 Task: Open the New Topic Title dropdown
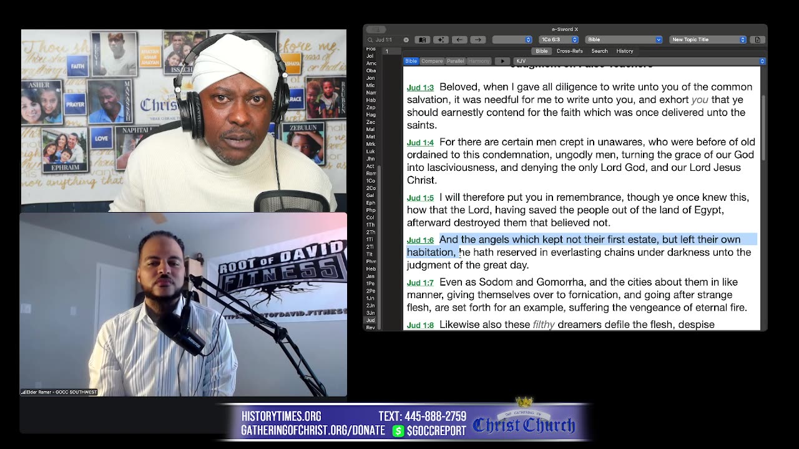pyautogui.click(x=708, y=40)
